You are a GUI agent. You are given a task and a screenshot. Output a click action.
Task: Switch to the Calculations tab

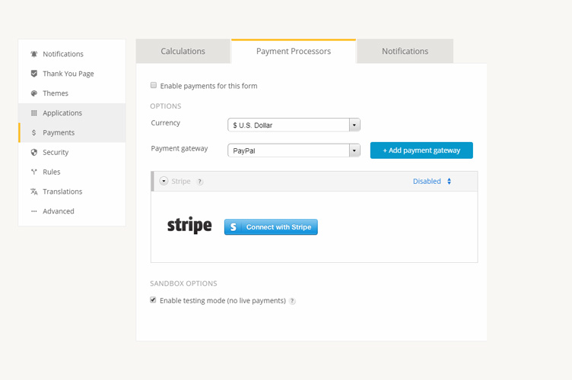pyautogui.click(x=183, y=52)
